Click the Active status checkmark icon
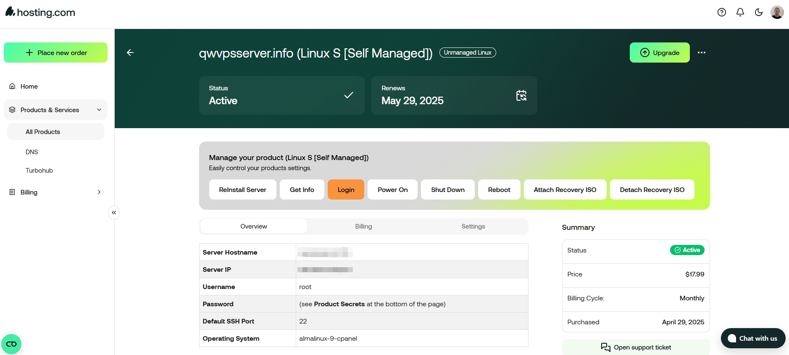 pyautogui.click(x=349, y=95)
